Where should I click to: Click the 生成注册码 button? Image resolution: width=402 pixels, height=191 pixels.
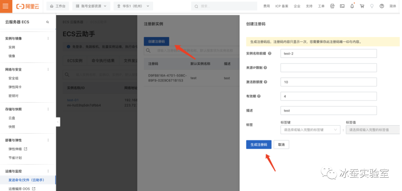[x=259, y=145]
